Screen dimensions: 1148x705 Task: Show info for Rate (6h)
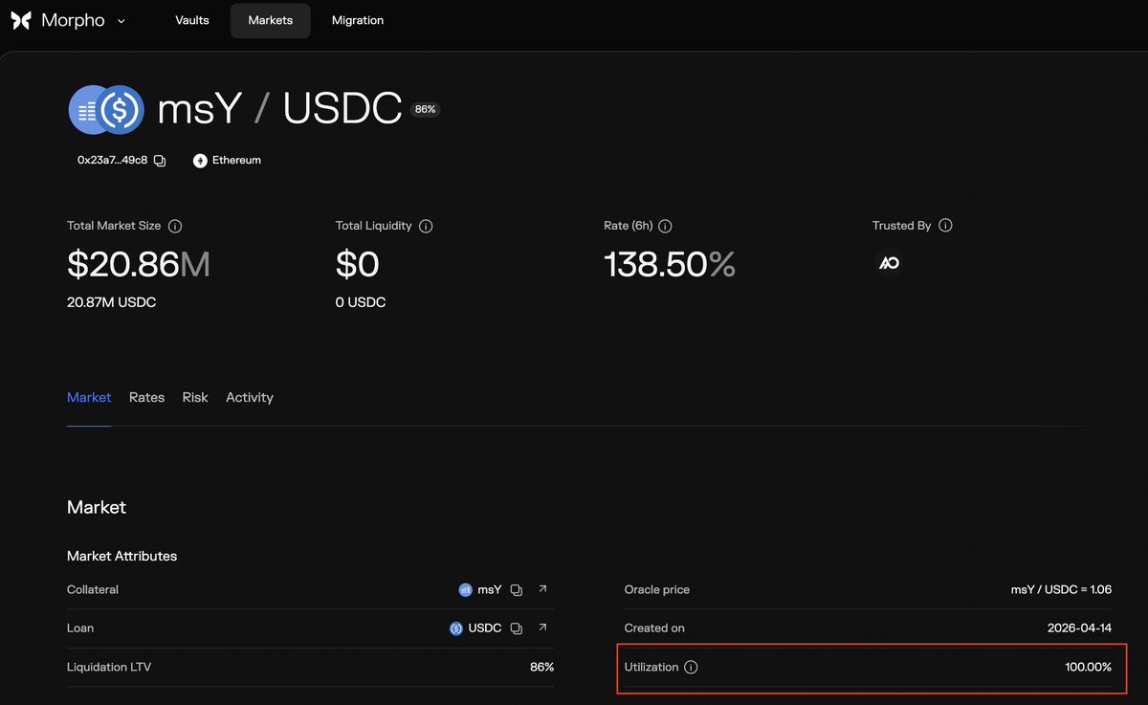click(665, 227)
